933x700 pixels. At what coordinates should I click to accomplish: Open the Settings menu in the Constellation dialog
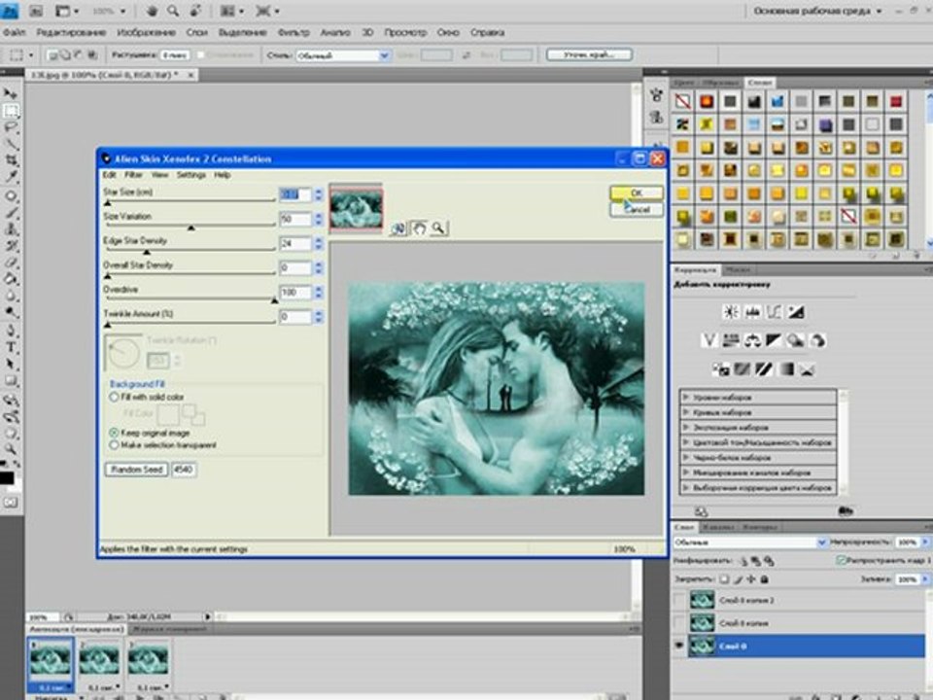click(191, 175)
